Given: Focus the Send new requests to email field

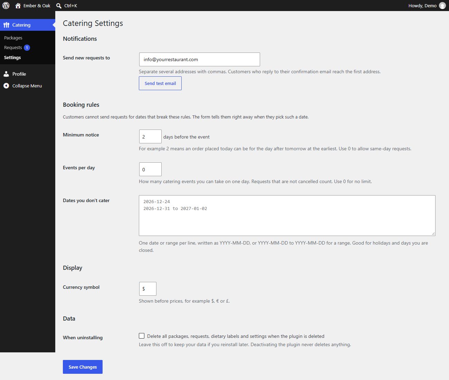Looking at the screenshot, I should 199,59.
